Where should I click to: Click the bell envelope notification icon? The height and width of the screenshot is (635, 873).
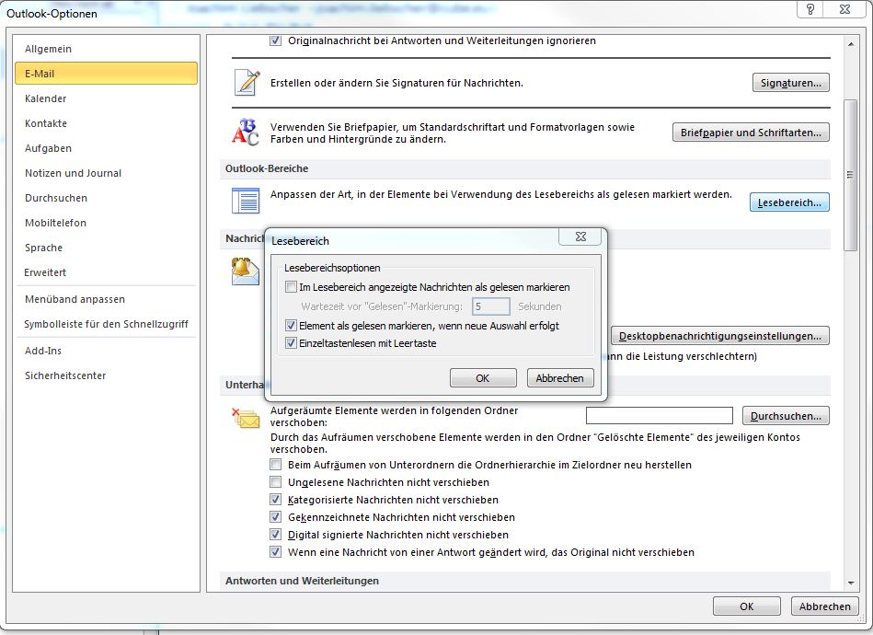pos(246,271)
